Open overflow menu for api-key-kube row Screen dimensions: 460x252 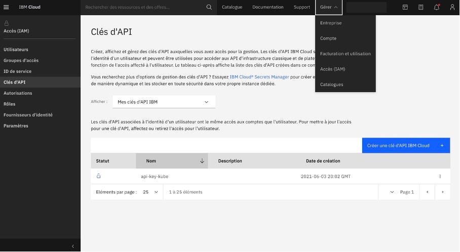(x=440, y=177)
